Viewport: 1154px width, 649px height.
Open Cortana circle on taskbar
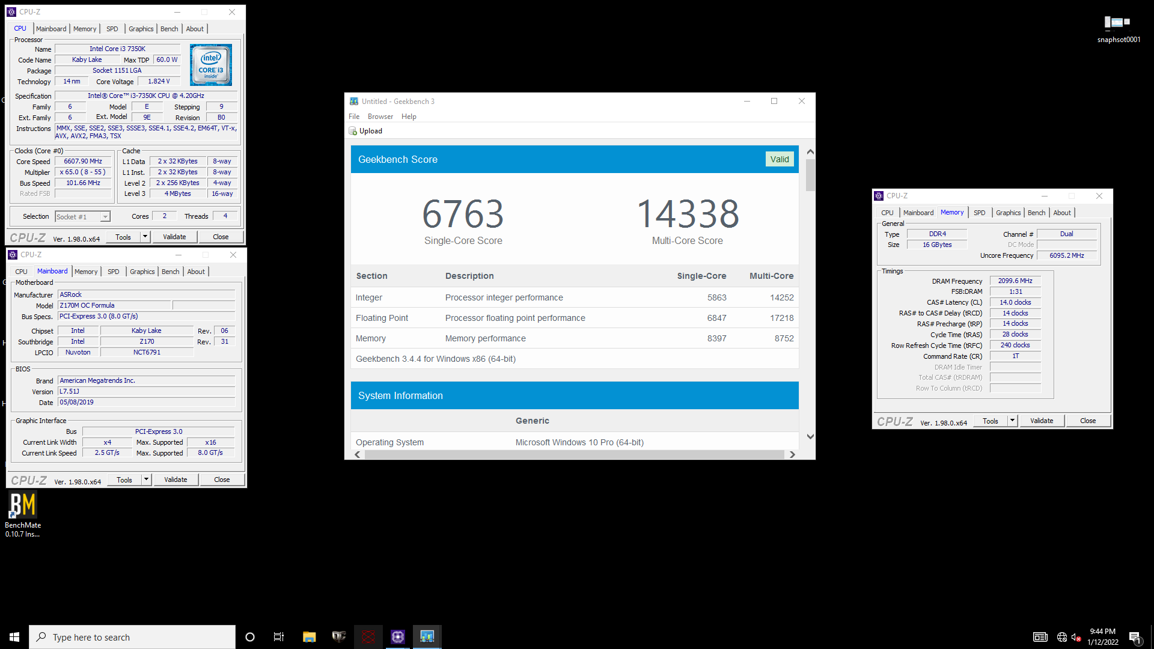point(250,637)
